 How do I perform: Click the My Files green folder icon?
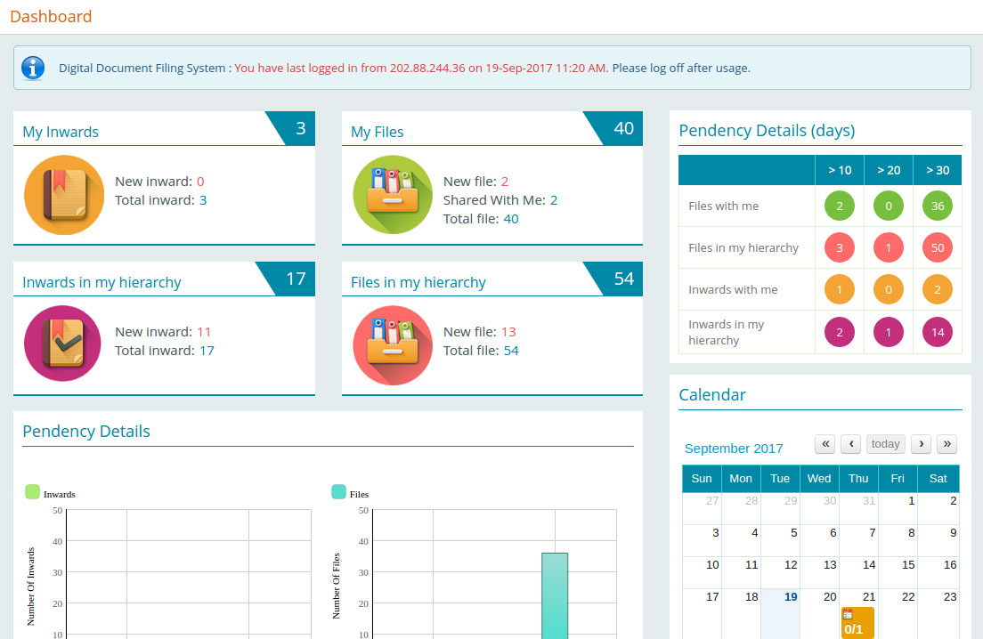click(393, 195)
